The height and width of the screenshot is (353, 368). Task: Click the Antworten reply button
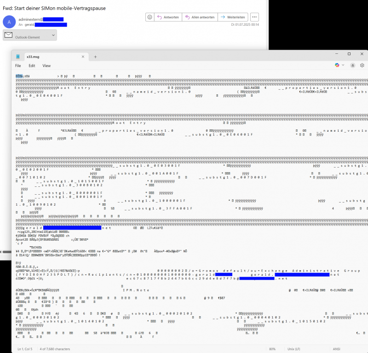tap(168, 17)
